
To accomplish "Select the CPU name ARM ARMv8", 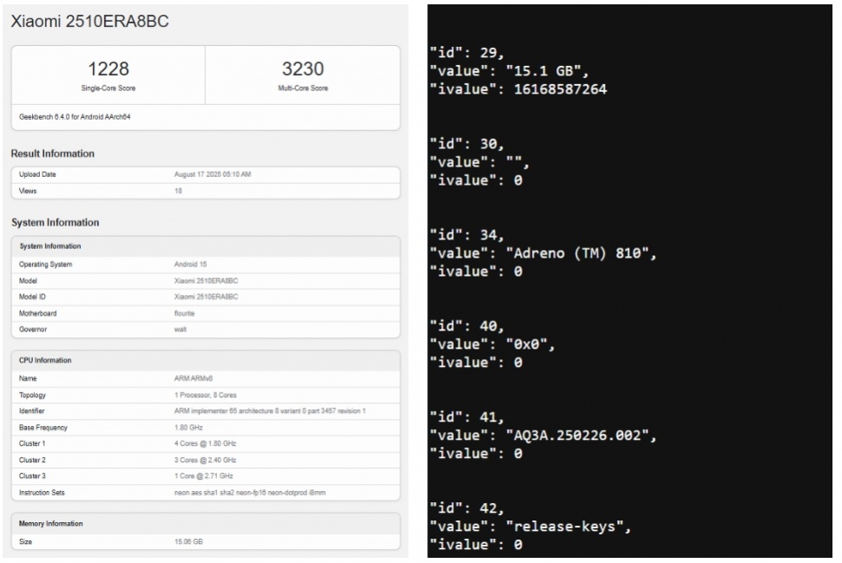I will point(194,378).
